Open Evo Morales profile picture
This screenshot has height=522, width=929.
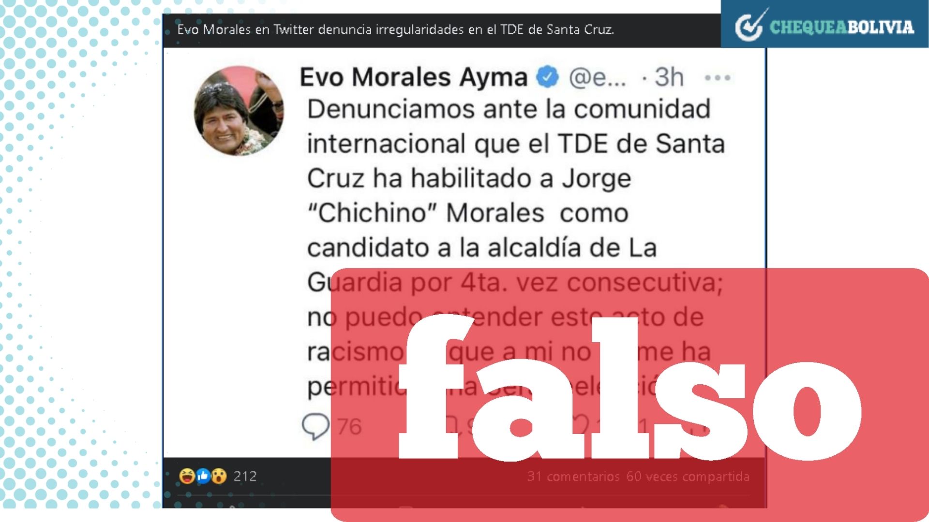239,111
